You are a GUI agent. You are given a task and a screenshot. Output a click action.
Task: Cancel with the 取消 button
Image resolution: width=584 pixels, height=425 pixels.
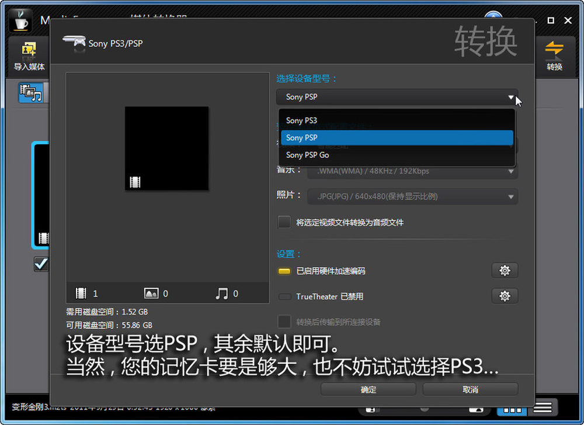point(470,389)
